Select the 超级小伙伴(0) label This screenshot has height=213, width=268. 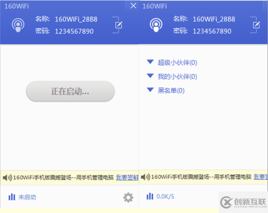tap(177, 62)
